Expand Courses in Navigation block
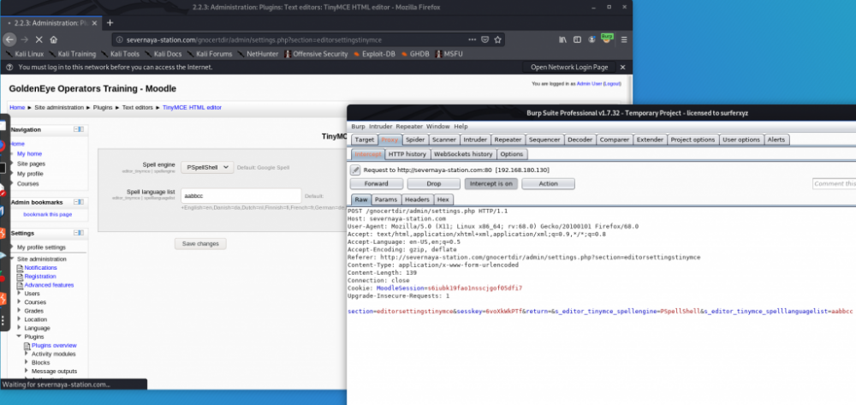The image size is (856, 405). click(x=13, y=184)
